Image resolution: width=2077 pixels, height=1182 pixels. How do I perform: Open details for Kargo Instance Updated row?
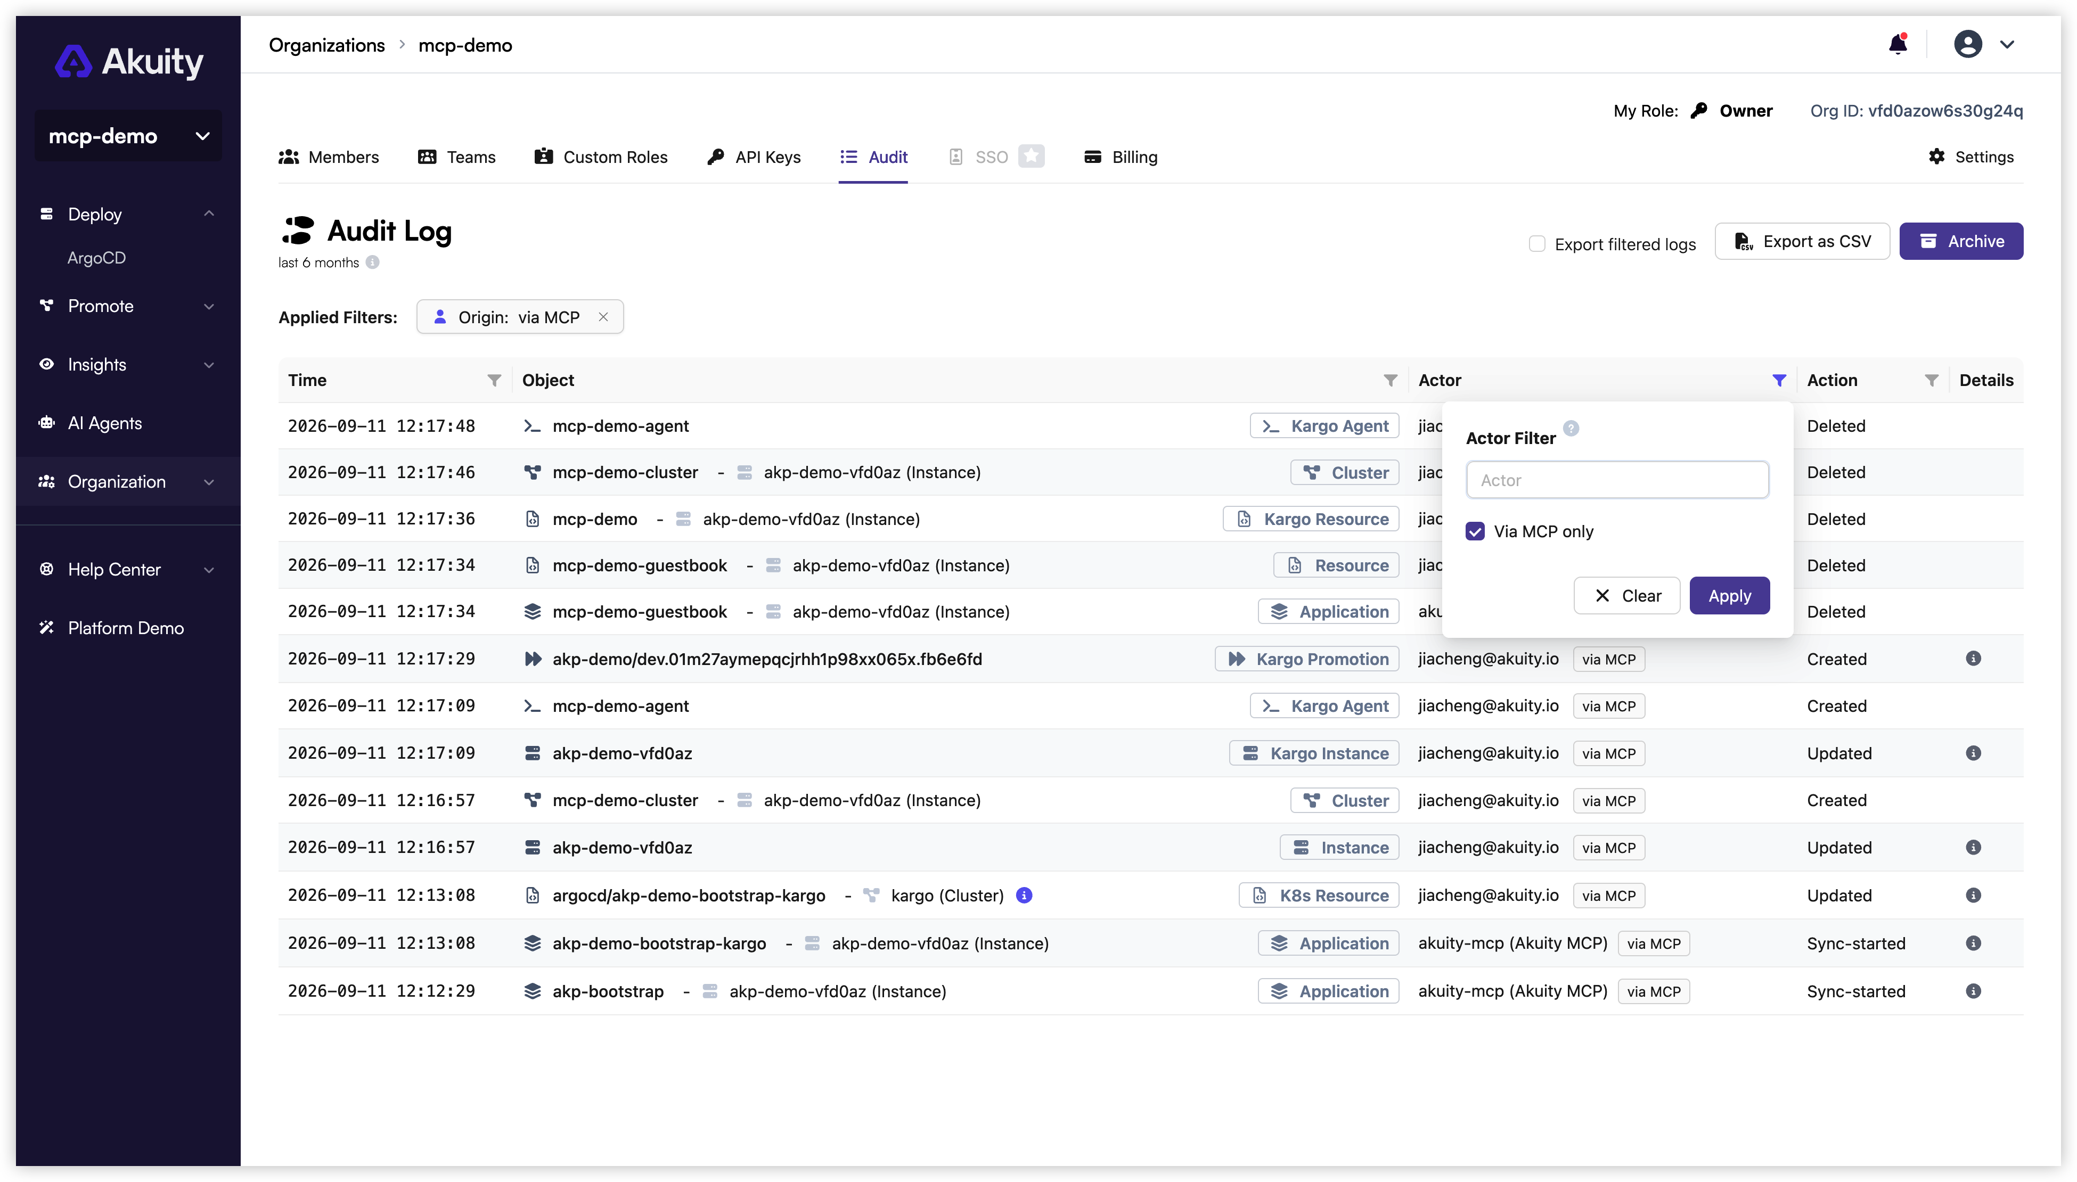click(x=1973, y=752)
